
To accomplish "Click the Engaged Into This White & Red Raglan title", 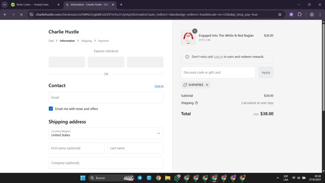I will click(226, 36).
